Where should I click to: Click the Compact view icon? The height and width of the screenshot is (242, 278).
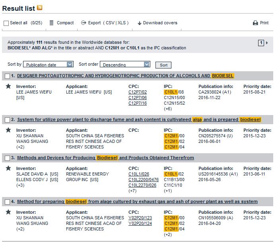click(51, 23)
